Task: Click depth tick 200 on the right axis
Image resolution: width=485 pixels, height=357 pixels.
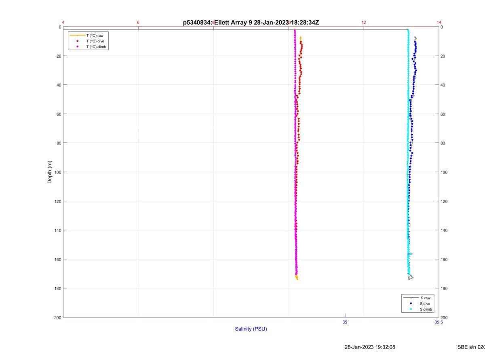Action: click(x=444, y=317)
